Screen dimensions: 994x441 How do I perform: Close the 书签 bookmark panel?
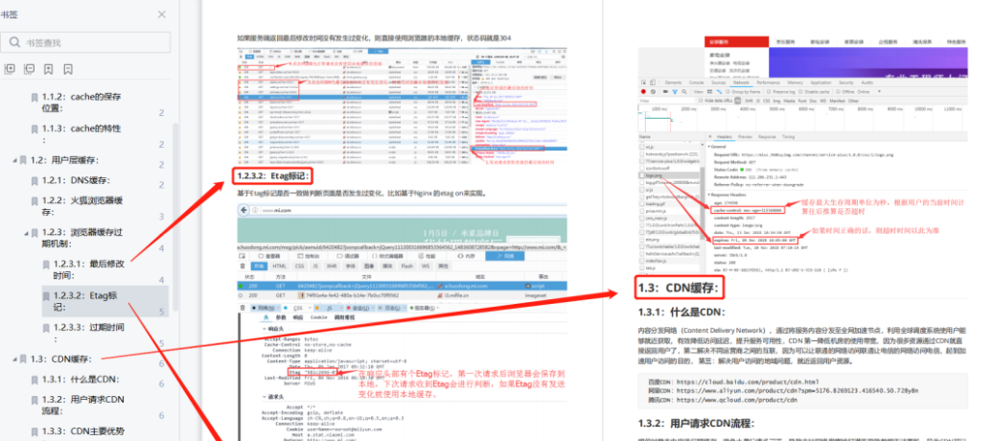pos(162,14)
